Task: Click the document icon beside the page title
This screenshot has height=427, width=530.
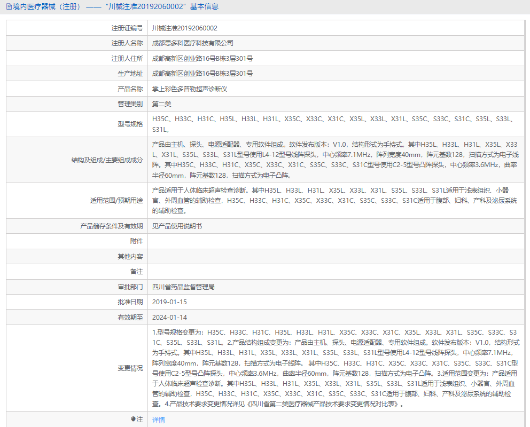Action: click(9, 6)
